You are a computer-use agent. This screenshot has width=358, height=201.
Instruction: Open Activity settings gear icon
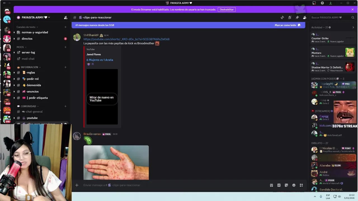click(x=329, y=27)
